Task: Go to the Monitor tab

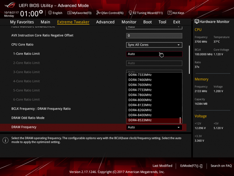Action: pyautogui.click(x=129, y=22)
